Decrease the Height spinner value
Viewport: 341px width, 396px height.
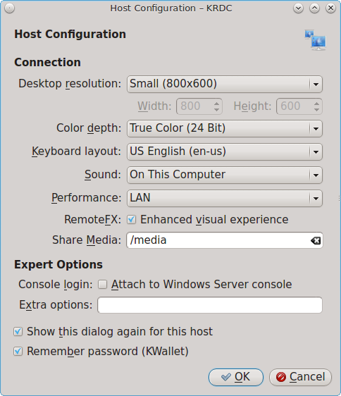tap(316, 110)
